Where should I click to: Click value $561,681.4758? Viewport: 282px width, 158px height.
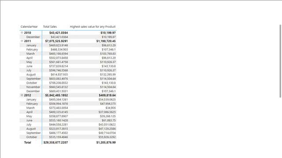[59, 62]
